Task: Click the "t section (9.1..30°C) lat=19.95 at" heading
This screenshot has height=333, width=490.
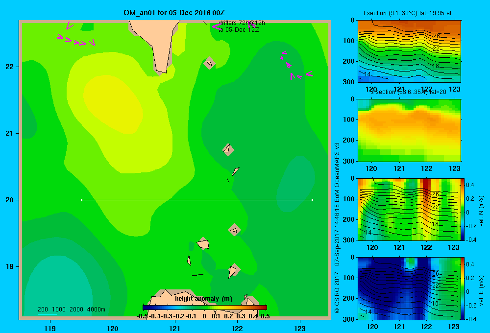Action: pos(407,13)
